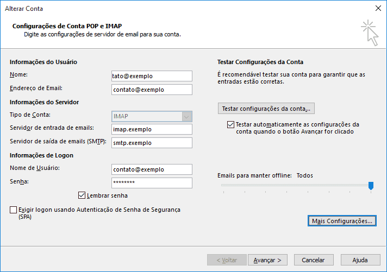This screenshot has height=272, width=387.
Task: Click the Nome de Usuário field
Action: (x=152, y=169)
